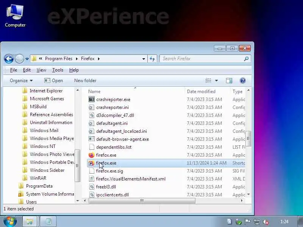The height and width of the screenshot is (227, 303).
Task: Click the change view icon
Action: tap(208, 81)
